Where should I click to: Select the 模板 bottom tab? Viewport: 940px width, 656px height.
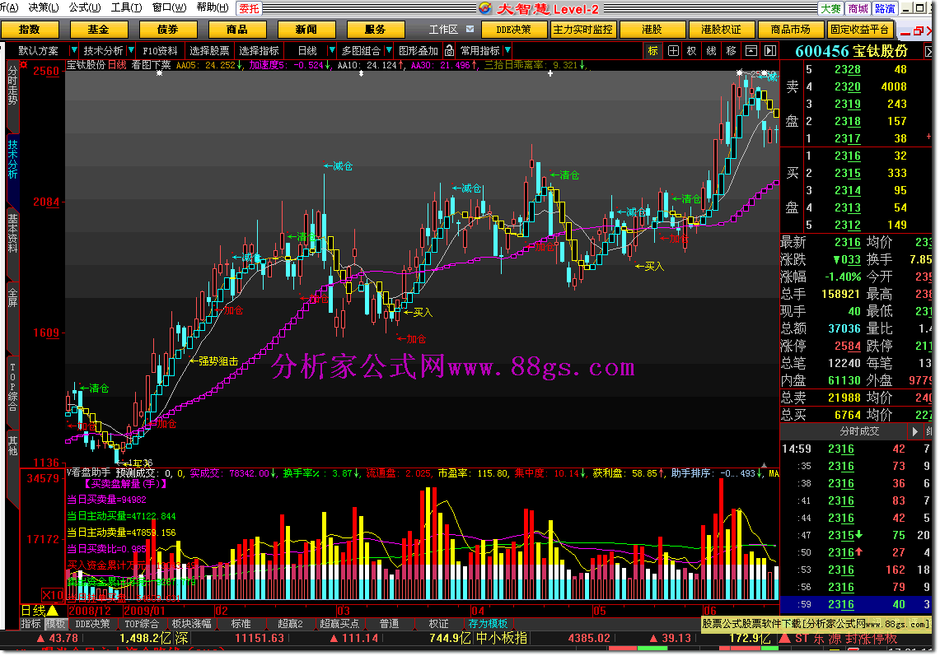click(56, 624)
